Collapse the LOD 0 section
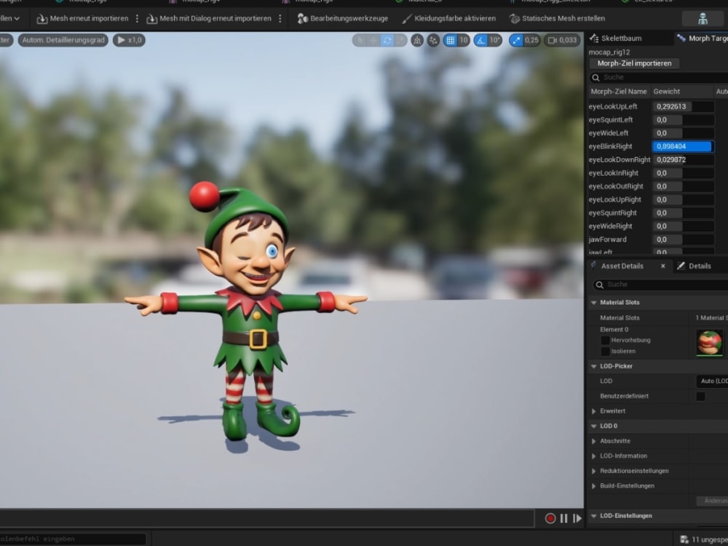Screen dimensions: 728x546 593,426
